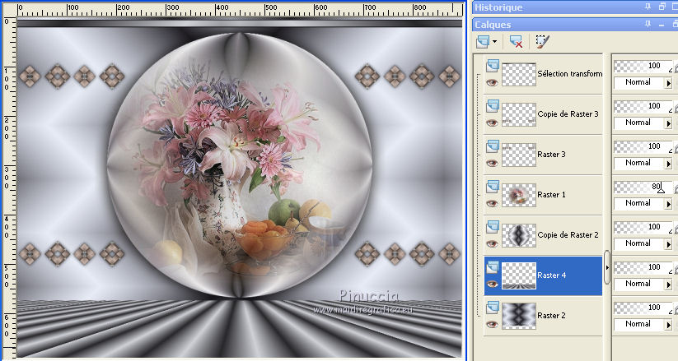Select the 'Sélection transform' layer name
The image size is (678, 361).
coord(570,74)
